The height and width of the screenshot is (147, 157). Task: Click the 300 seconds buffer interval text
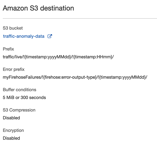tap(33, 97)
